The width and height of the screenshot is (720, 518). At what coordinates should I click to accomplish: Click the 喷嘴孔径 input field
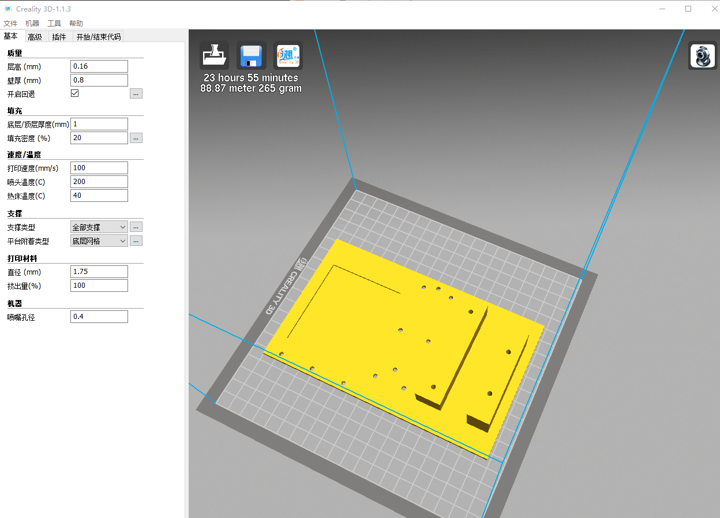click(x=99, y=317)
